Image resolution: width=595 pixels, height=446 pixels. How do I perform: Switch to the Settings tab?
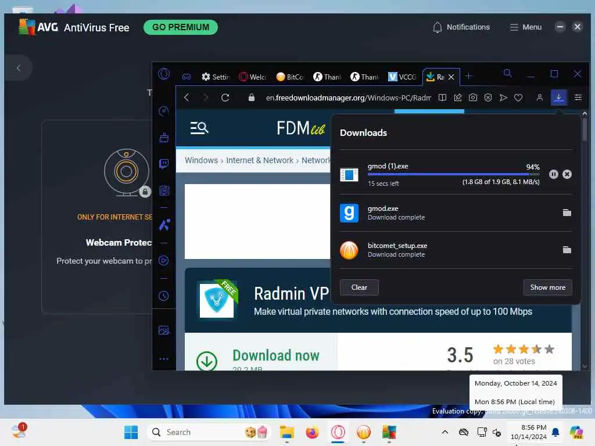(216, 77)
